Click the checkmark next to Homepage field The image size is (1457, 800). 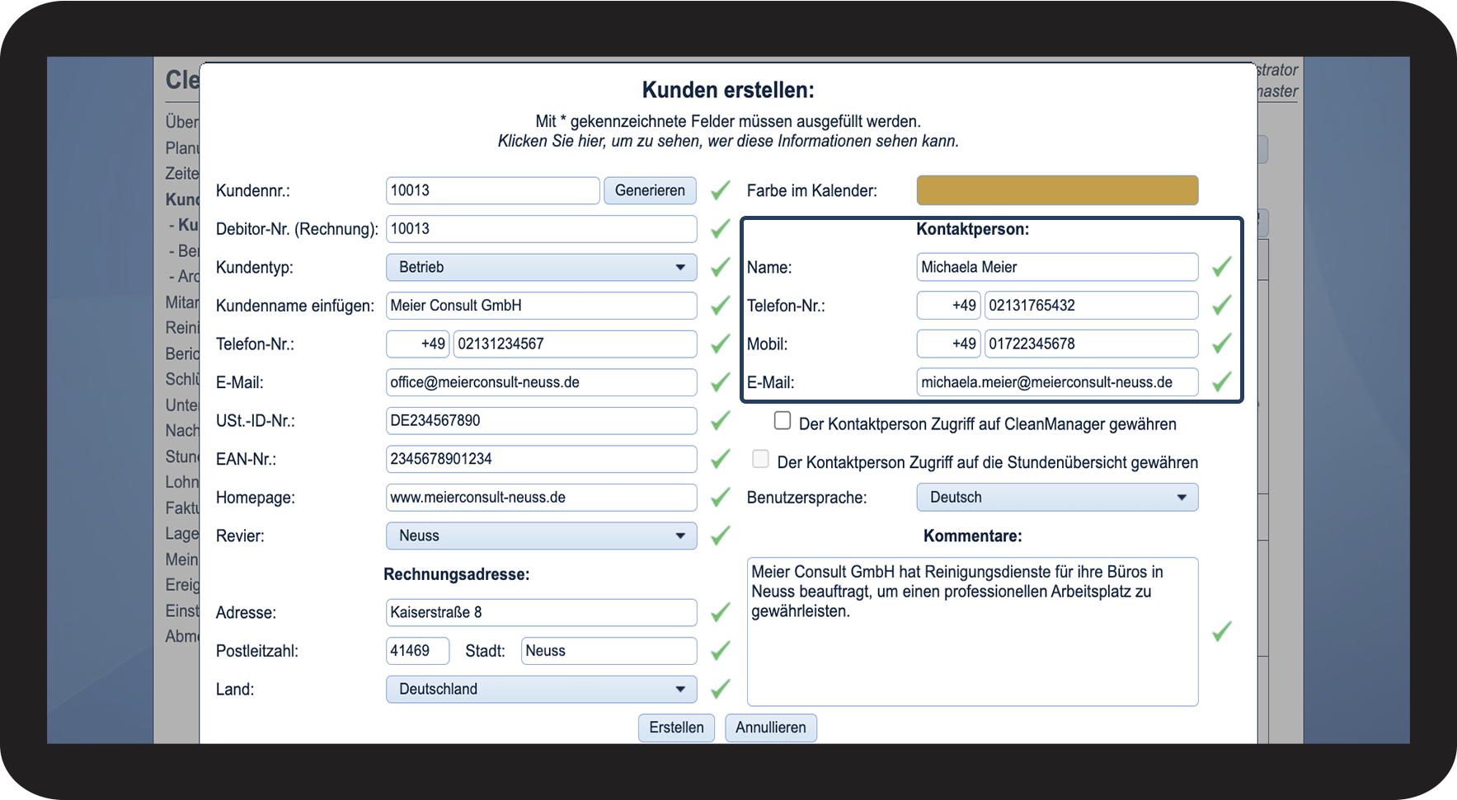[720, 498]
